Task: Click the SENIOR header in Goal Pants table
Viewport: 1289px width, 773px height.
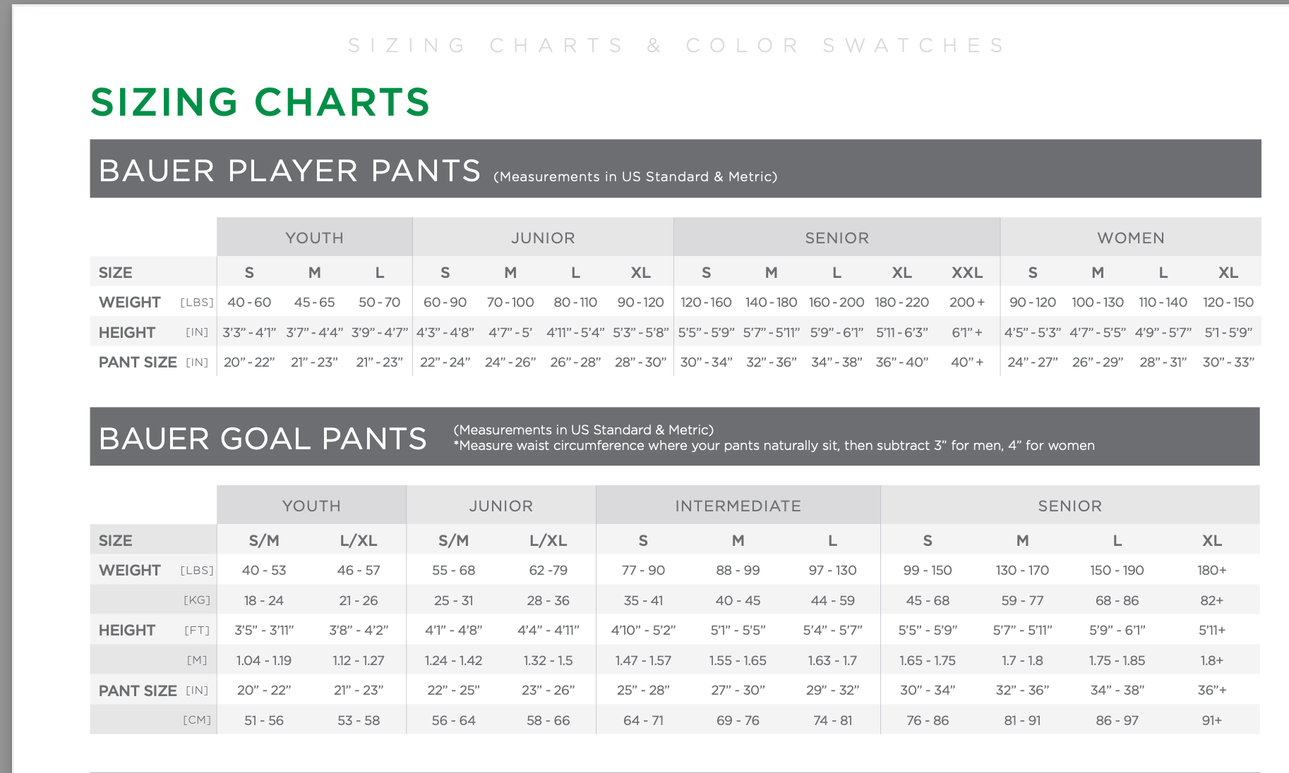Action: [x=1069, y=506]
